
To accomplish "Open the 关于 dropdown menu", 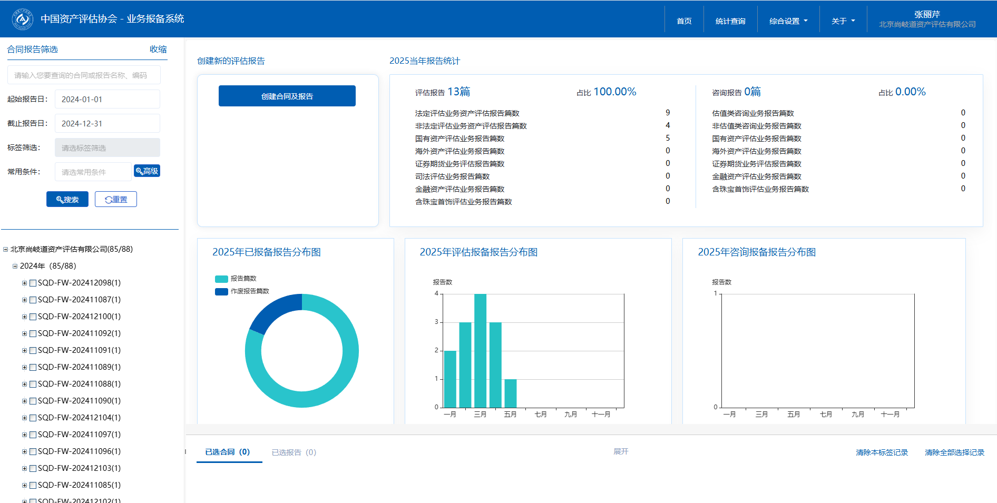I will click(x=843, y=21).
